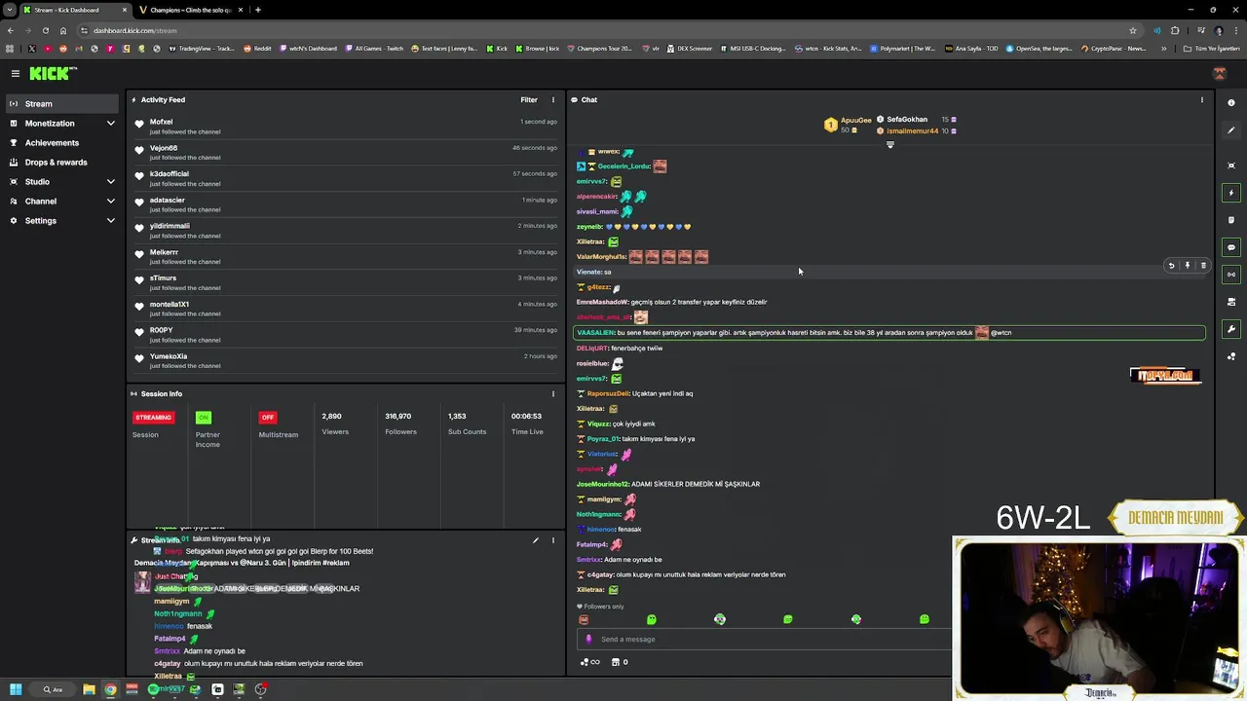Image resolution: width=1247 pixels, height=701 pixels.
Task: Open the info icon in right toolbar
Action: 1231,102
